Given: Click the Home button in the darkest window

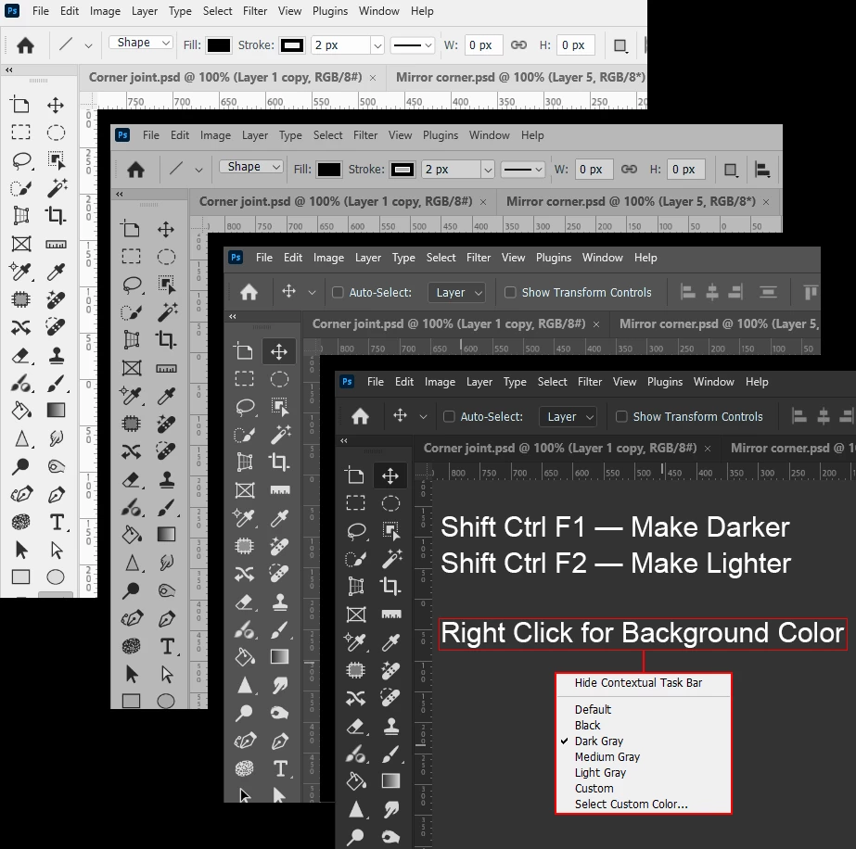Looking at the screenshot, I should pyautogui.click(x=361, y=417).
